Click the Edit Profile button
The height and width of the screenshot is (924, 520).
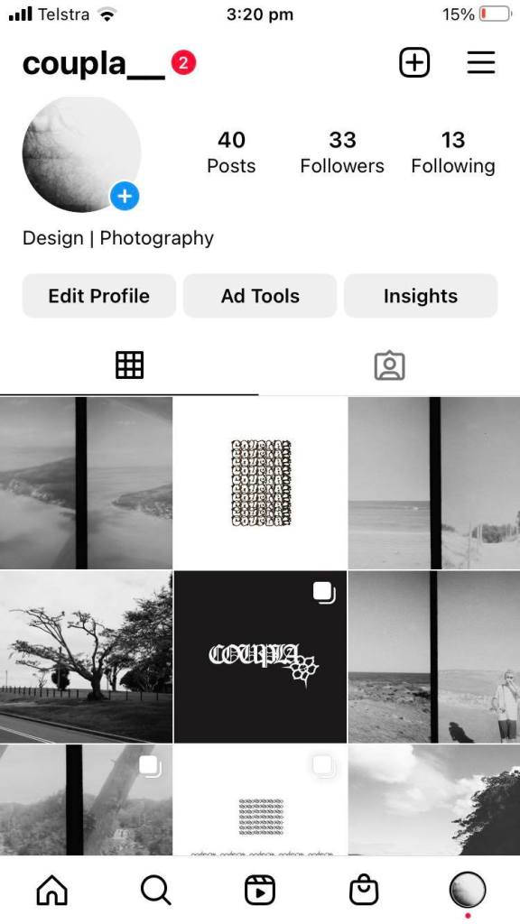click(x=99, y=296)
